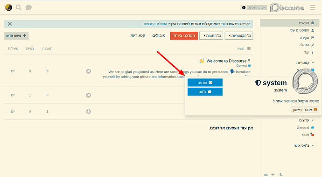
Task: Click the plus icon in sidebar footer
Action: pos(273,175)
